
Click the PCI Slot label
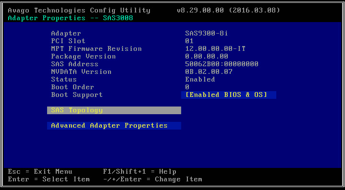pos(68,41)
